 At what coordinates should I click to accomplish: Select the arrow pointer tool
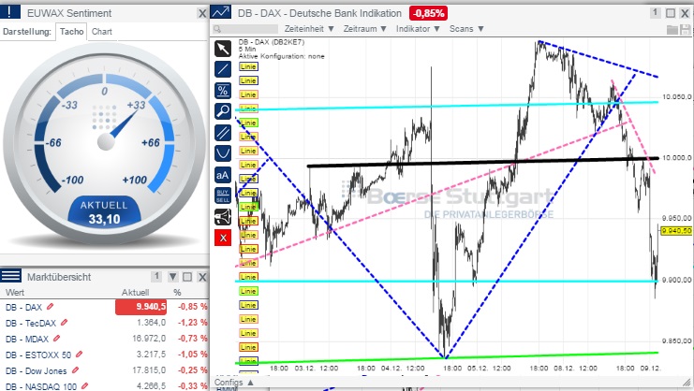[223, 49]
